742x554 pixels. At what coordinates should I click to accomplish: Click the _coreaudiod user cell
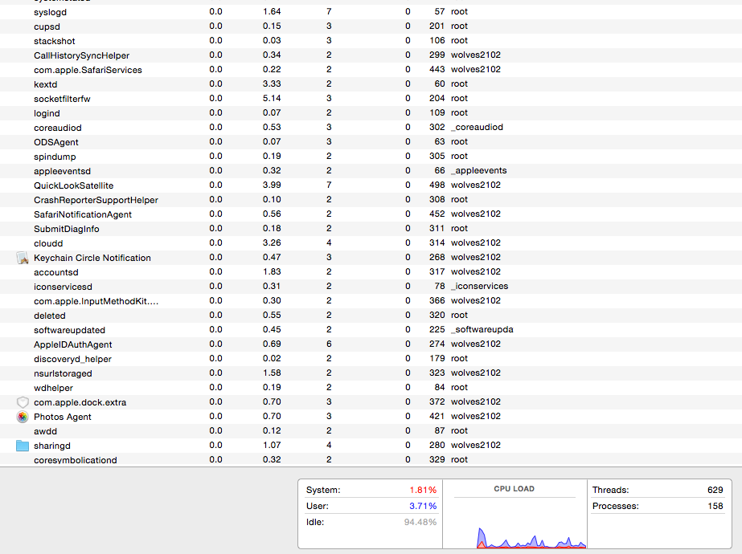[477, 127]
